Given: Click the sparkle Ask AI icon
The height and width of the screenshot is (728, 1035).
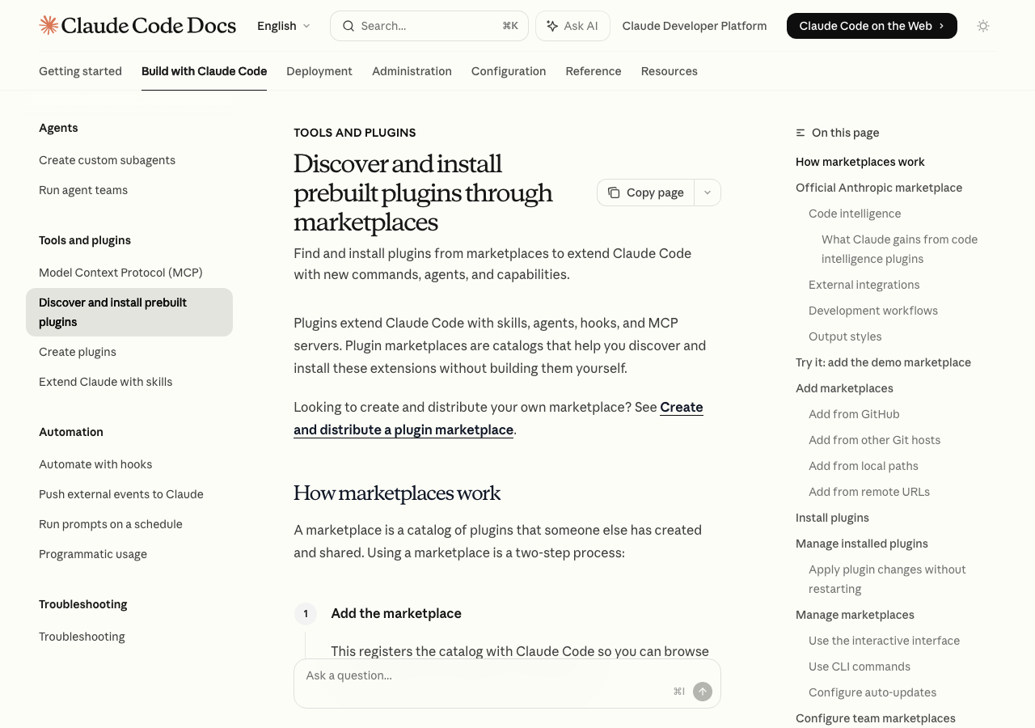Looking at the screenshot, I should (552, 26).
